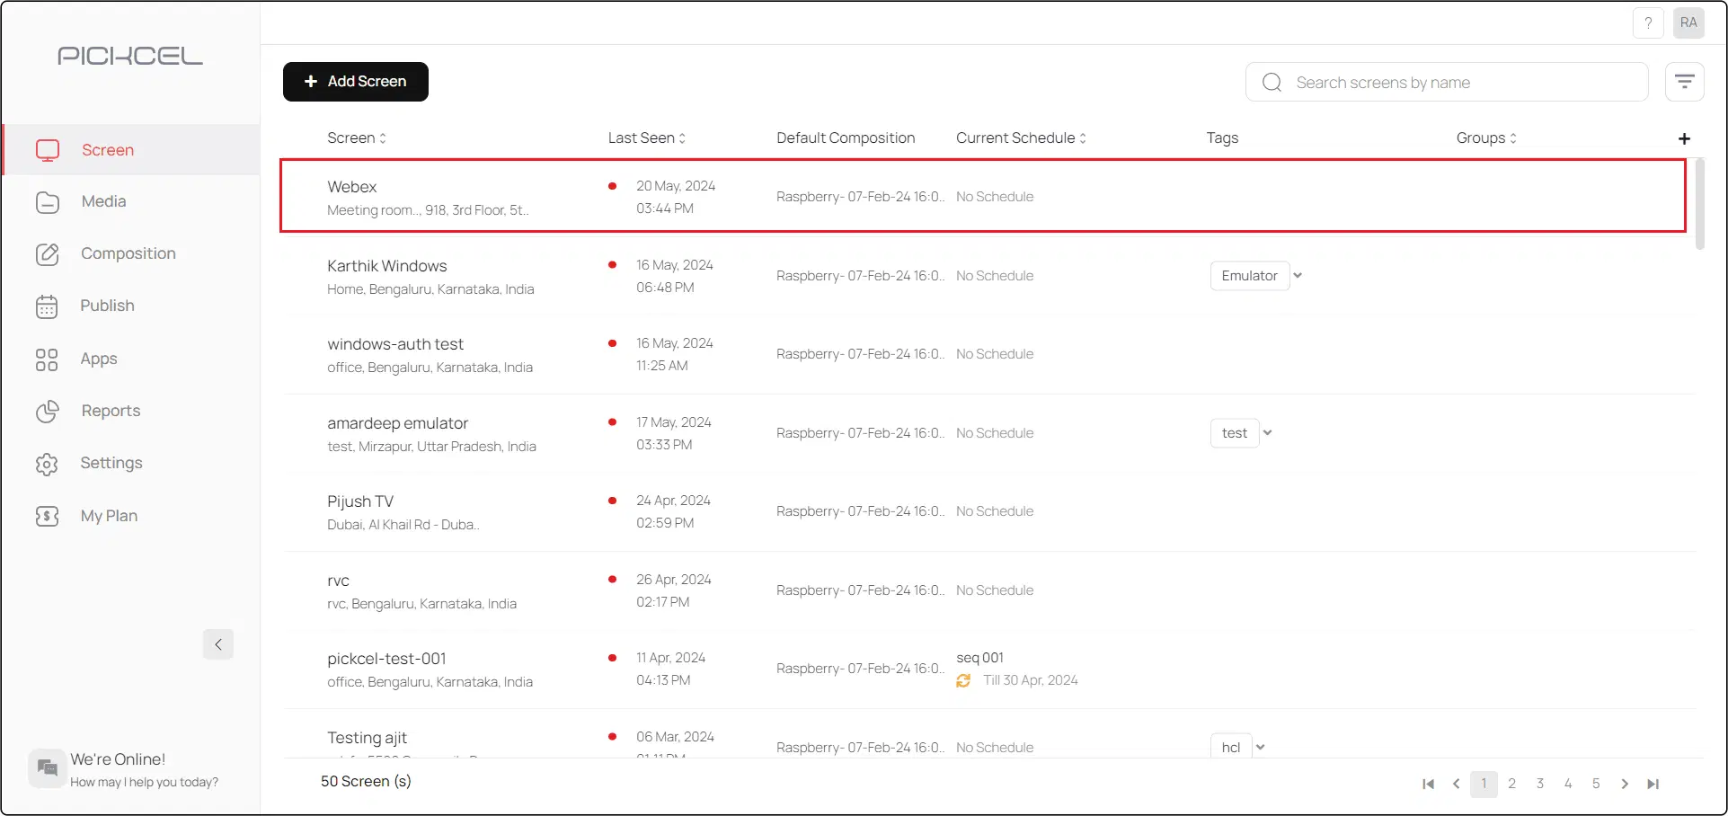Open the Composition section

[x=128, y=253]
